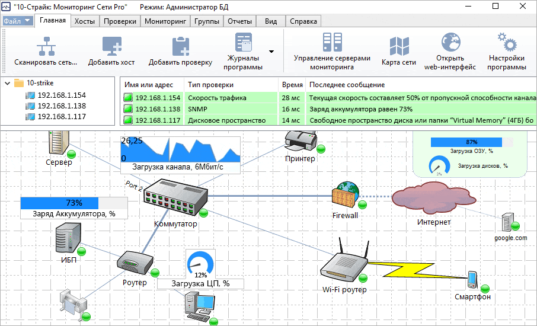Image resolution: width=537 pixels, height=326 pixels.
Task: Open the Файл dropdown menu
Action: [x=18, y=21]
